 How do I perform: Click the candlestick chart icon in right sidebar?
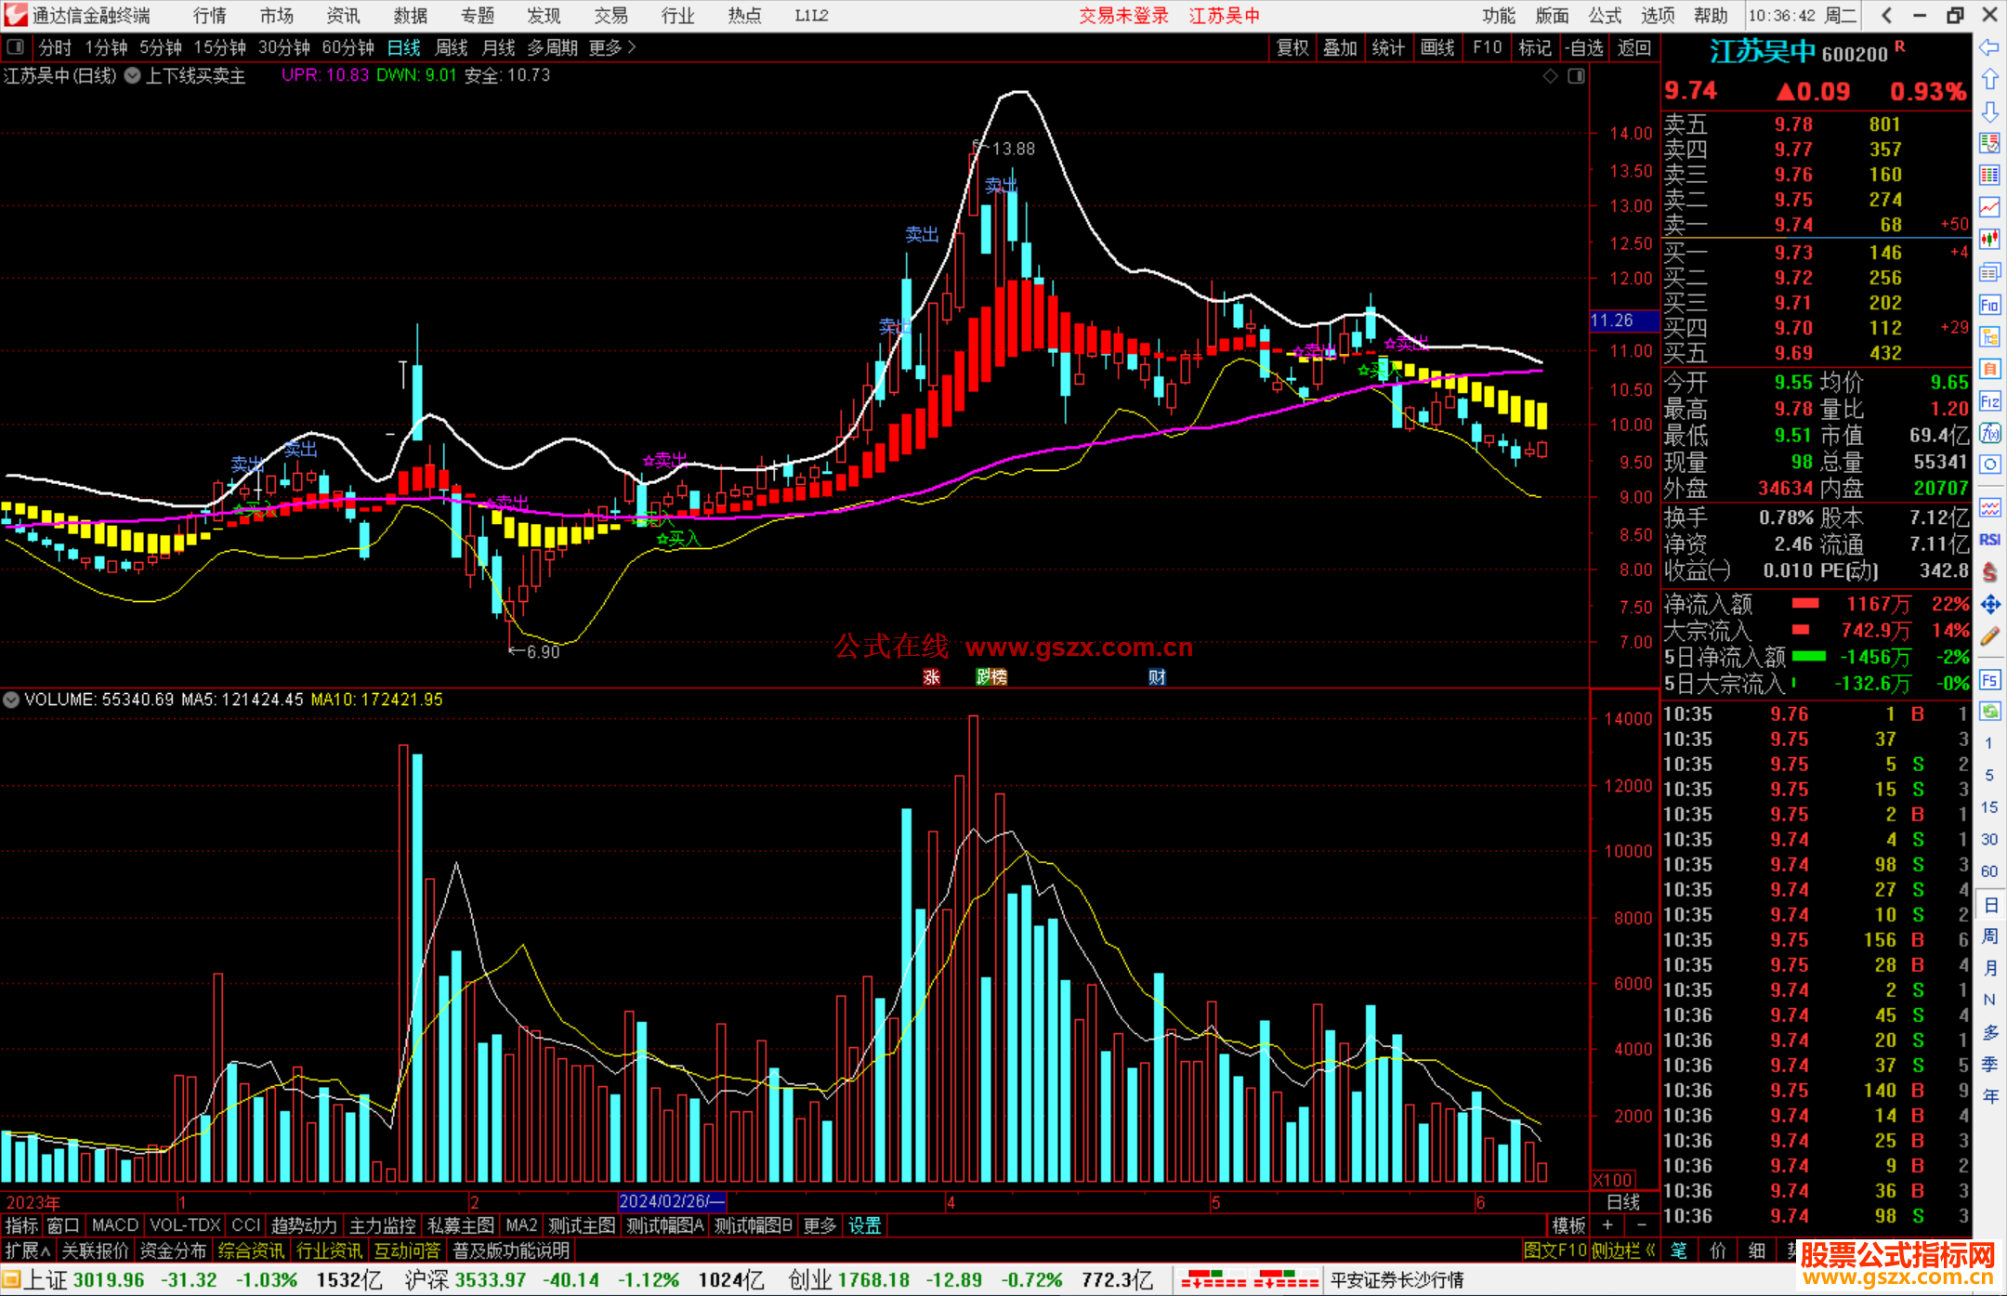(1989, 239)
